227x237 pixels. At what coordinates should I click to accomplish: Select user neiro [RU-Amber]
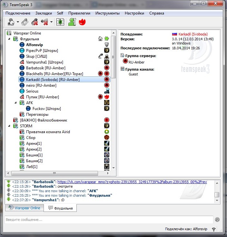41,85
